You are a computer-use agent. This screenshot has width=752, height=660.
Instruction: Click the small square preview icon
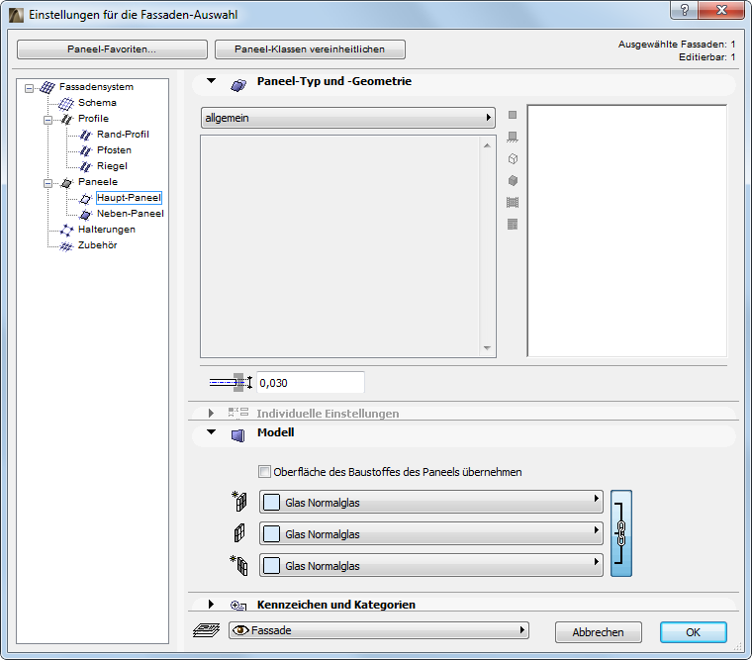pos(513,115)
